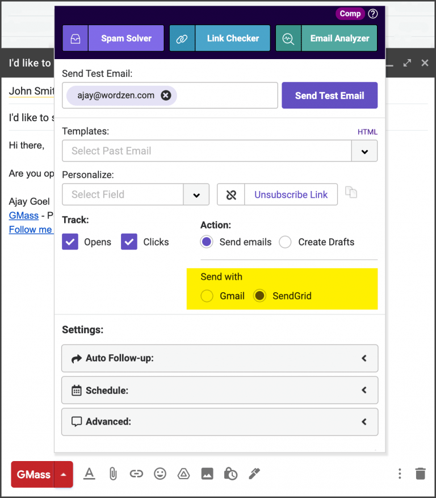Insert signature with the pen icon
Screen dimensions: 436x498
[254, 474]
